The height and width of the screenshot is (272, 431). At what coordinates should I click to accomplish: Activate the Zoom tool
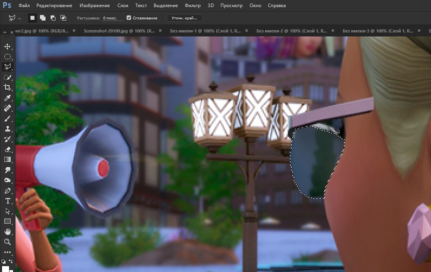(8, 242)
